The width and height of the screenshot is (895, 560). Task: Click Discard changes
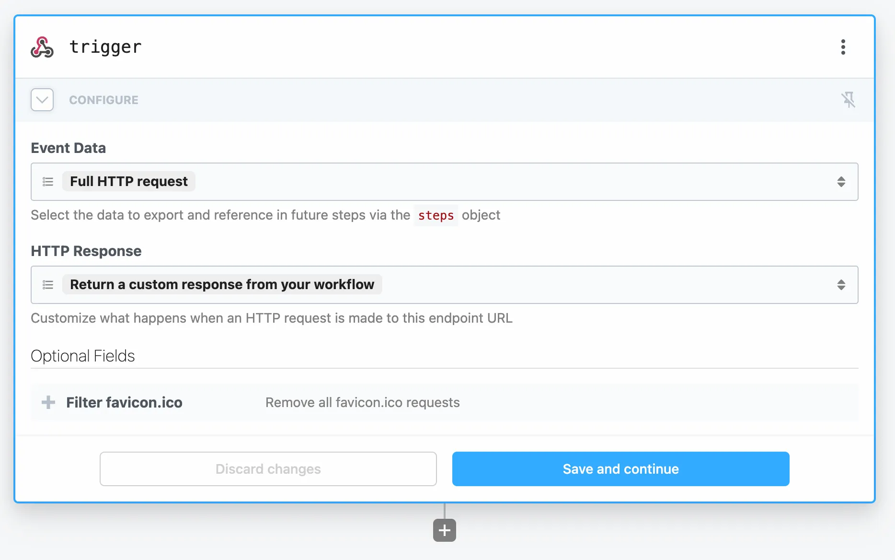268,469
